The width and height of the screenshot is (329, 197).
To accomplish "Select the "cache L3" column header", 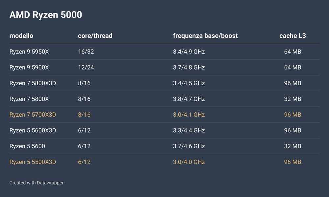I will click(292, 36).
